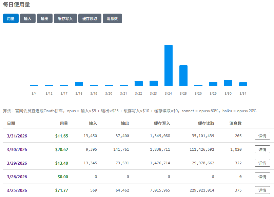Open 详情 for 3/29/2026 row
Viewport: 274px width, 197px height.
pyautogui.click(x=262, y=163)
